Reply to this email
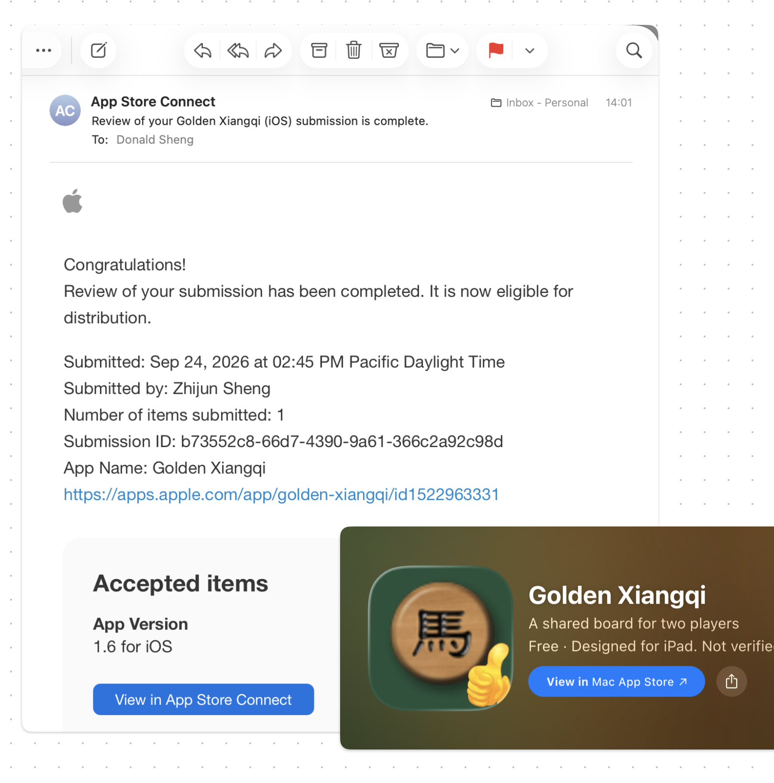Screen dimensions: 774x783 coord(203,50)
